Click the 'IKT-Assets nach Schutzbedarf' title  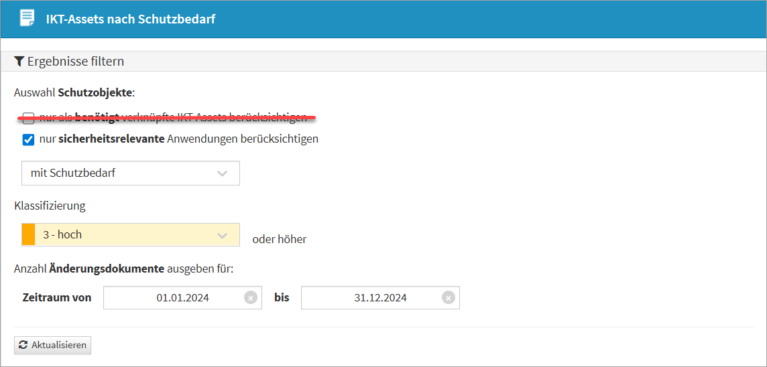click(130, 19)
